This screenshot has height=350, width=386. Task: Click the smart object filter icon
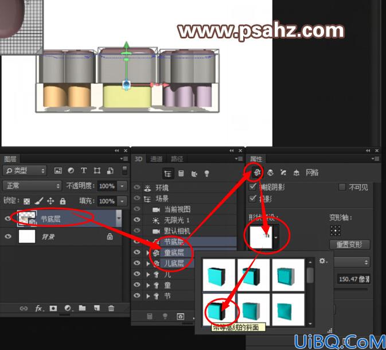click(x=110, y=170)
